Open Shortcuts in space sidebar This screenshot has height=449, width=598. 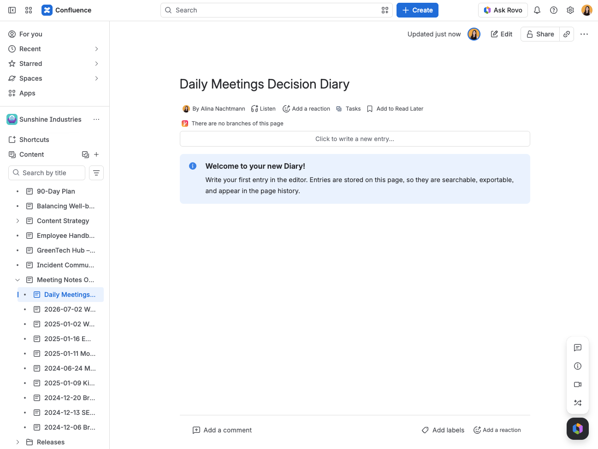click(x=54, y=140)
